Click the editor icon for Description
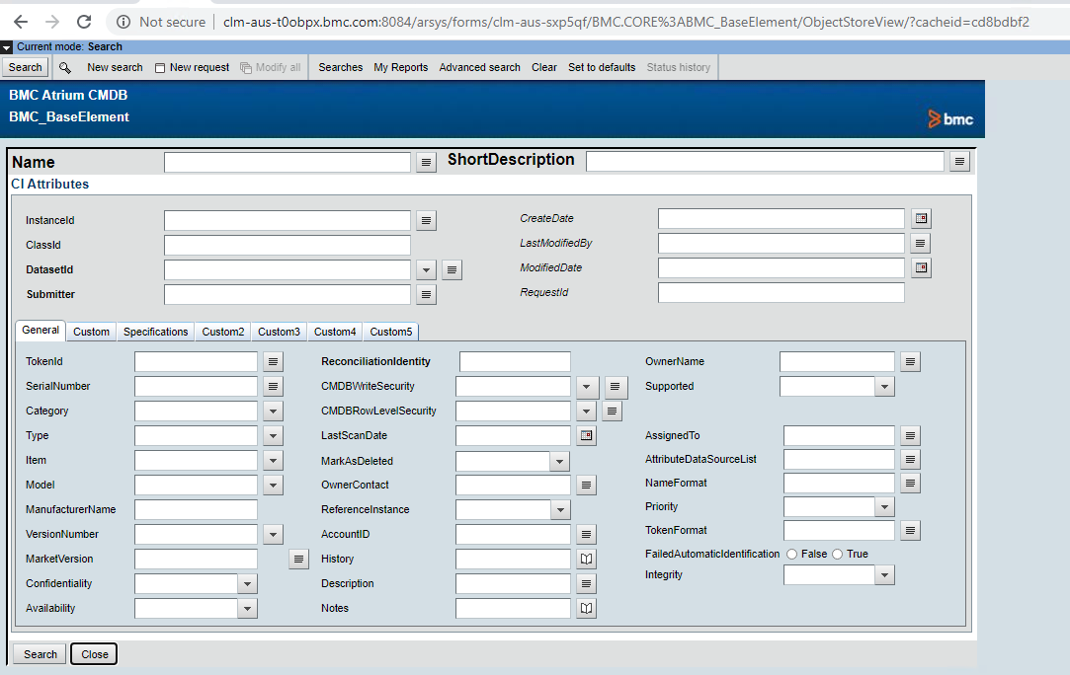The height and width of the screenshot is (675, 1070). 586,583
